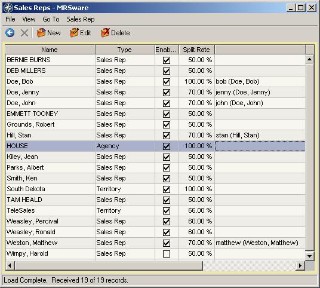The image size is (320, 288).
Task: Select the South Dekota territory row
Action: click(x=155, y=189)
